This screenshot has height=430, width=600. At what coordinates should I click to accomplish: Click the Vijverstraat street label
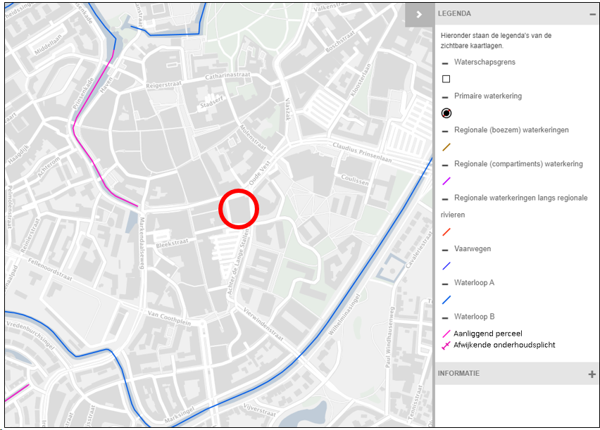(x=259, y=410)
